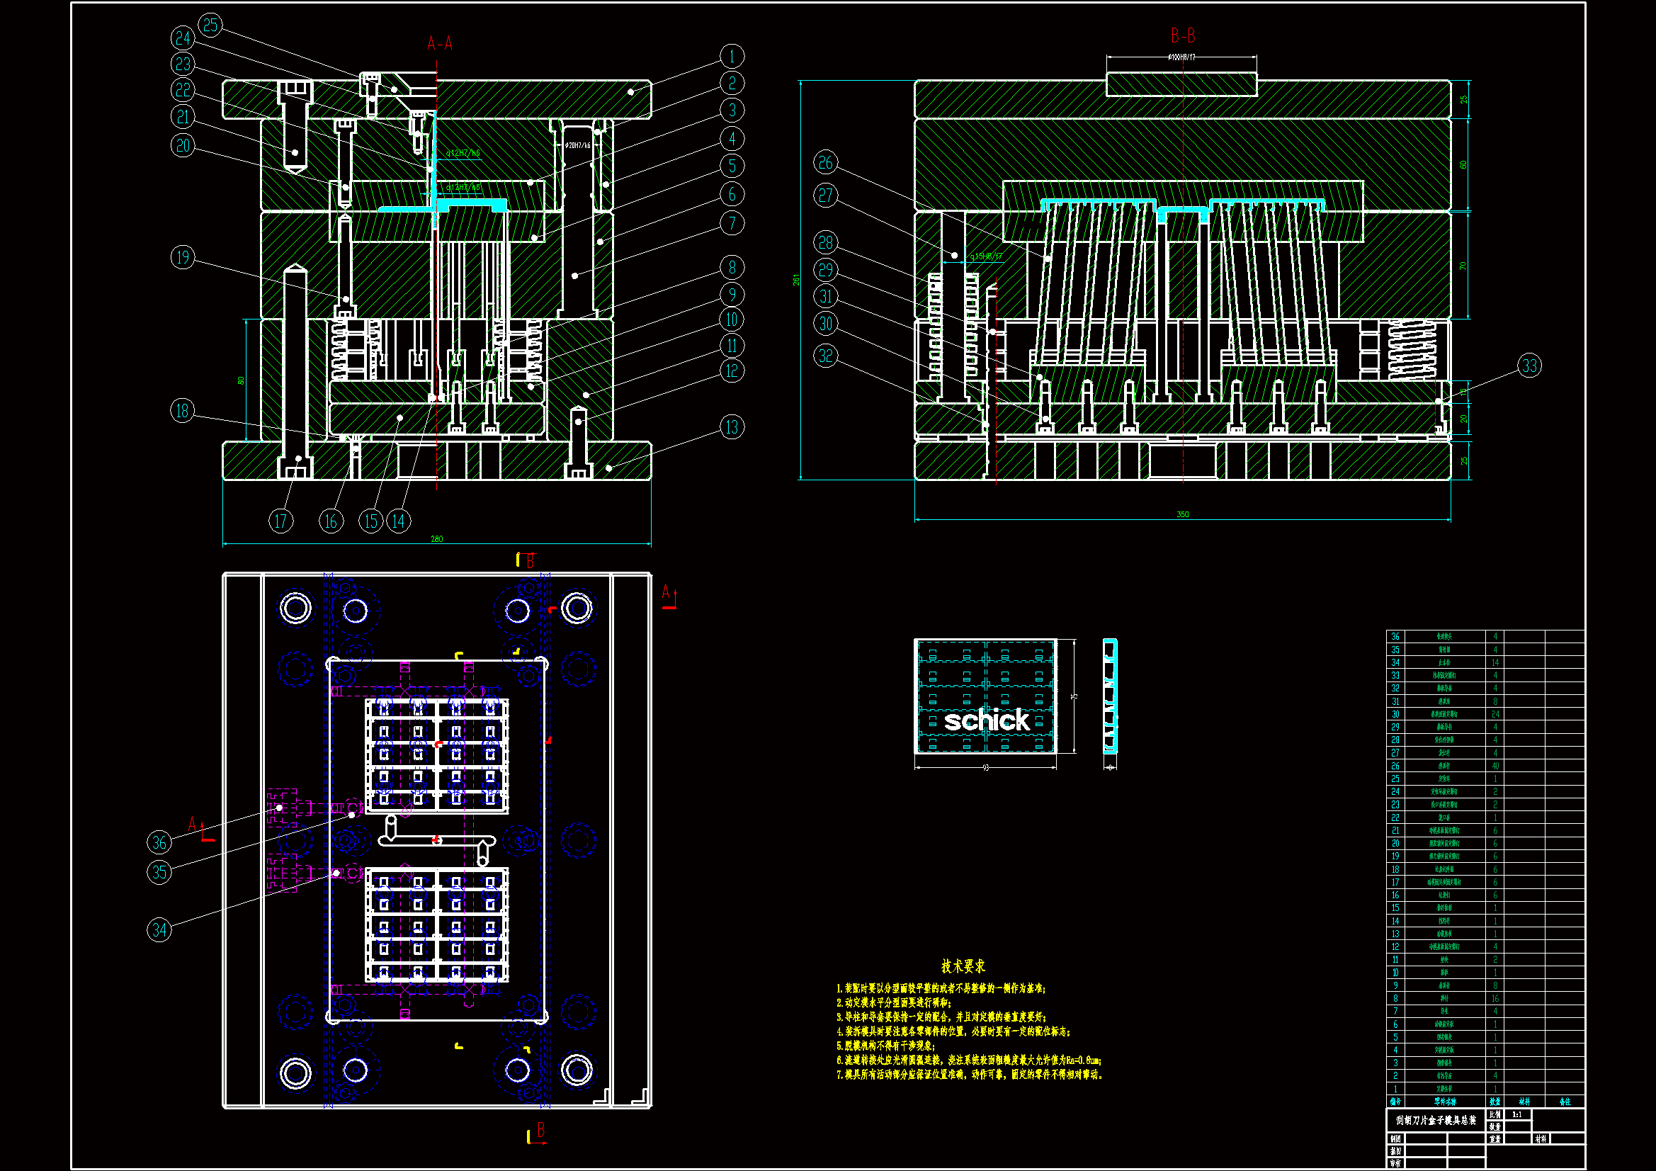
Task: Select the φ100H8/f7 dimension on top
Action: pyautogui.click(x=1181, y=57)
